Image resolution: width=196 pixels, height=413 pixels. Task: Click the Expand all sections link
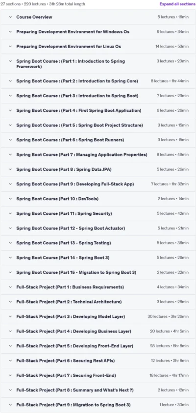[177, 4]
